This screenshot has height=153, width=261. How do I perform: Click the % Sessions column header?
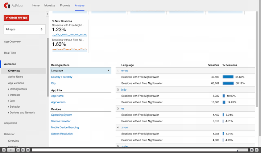coord(230,65)
